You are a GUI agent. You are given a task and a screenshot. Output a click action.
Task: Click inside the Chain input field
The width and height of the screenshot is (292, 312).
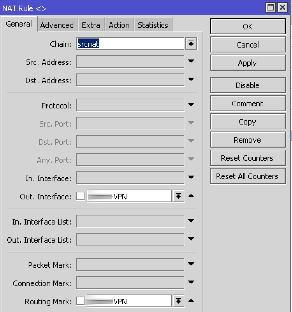coord(129,43)
